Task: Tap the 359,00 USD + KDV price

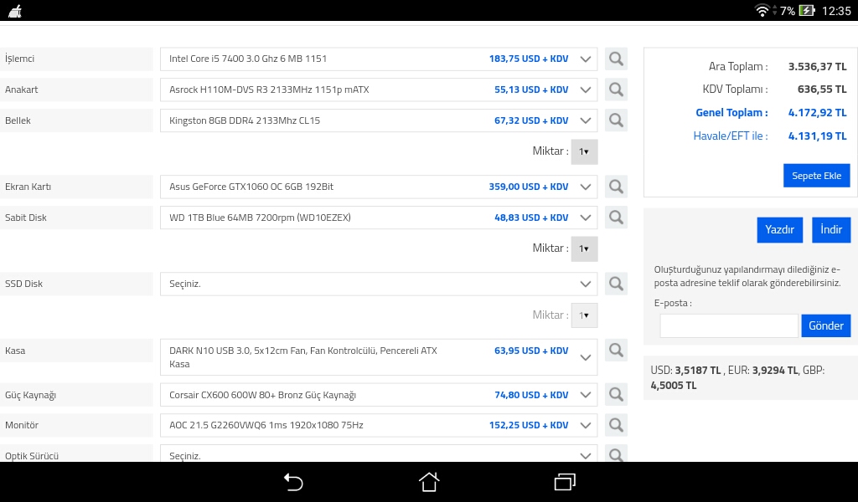Action: (x=529, y=187)
